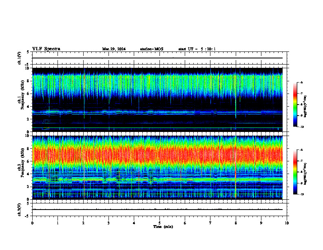Click the "9" tick on the time axis
The width and height of the screenshot is (323, 250).
(x=261, y=223)
